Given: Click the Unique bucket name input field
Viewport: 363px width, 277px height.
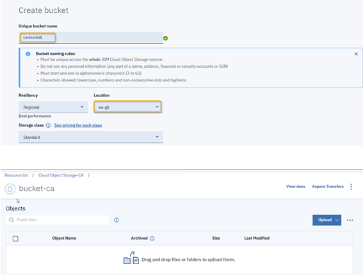Looking at the screenshot, I should (x=91, y=38).
